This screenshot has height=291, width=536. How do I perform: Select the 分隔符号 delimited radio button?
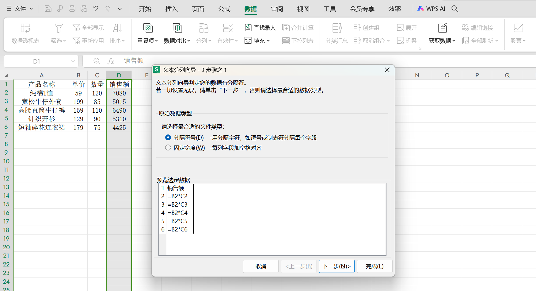pos(168,138)
